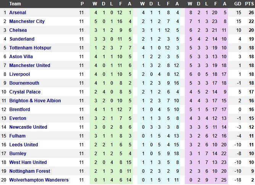Image resolution: width=255 pixels, height=185 pixels.
Task: Open Brighton & Hove Albion link
Action: [35, 101]
